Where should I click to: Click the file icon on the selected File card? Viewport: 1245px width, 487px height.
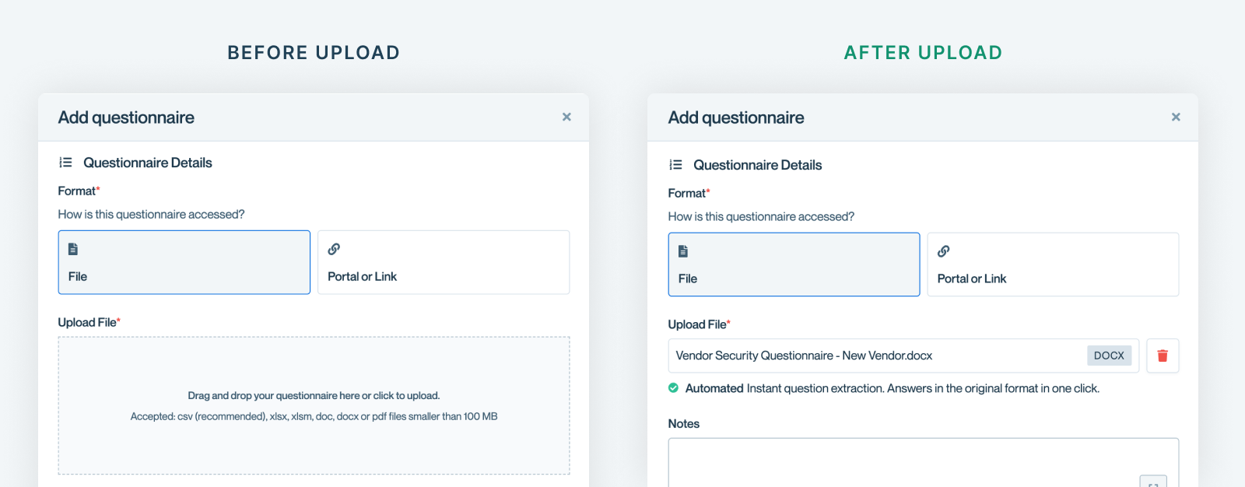coord(682,250)
